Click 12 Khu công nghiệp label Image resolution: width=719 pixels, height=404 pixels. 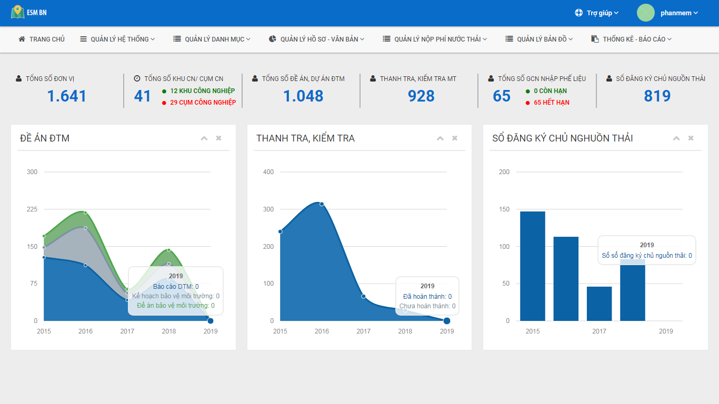click(x=203, y=91)
